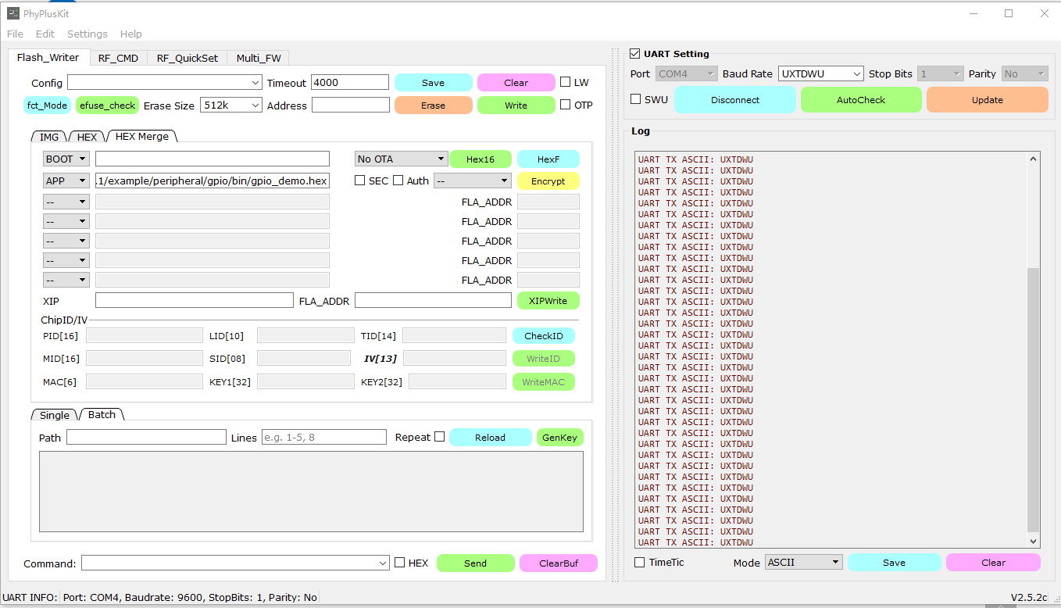The image size is (1061, 608).
Task: Toggle HEX checkbox next to Command
Action: tap(400, 563)
